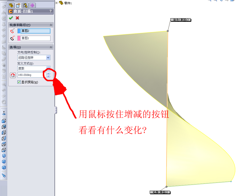Increase twist angle with up stepper arrow
237x196 pixels.
point(48,74)
